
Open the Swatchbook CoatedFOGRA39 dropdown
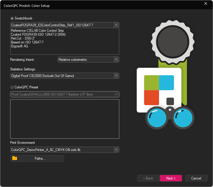65,25
